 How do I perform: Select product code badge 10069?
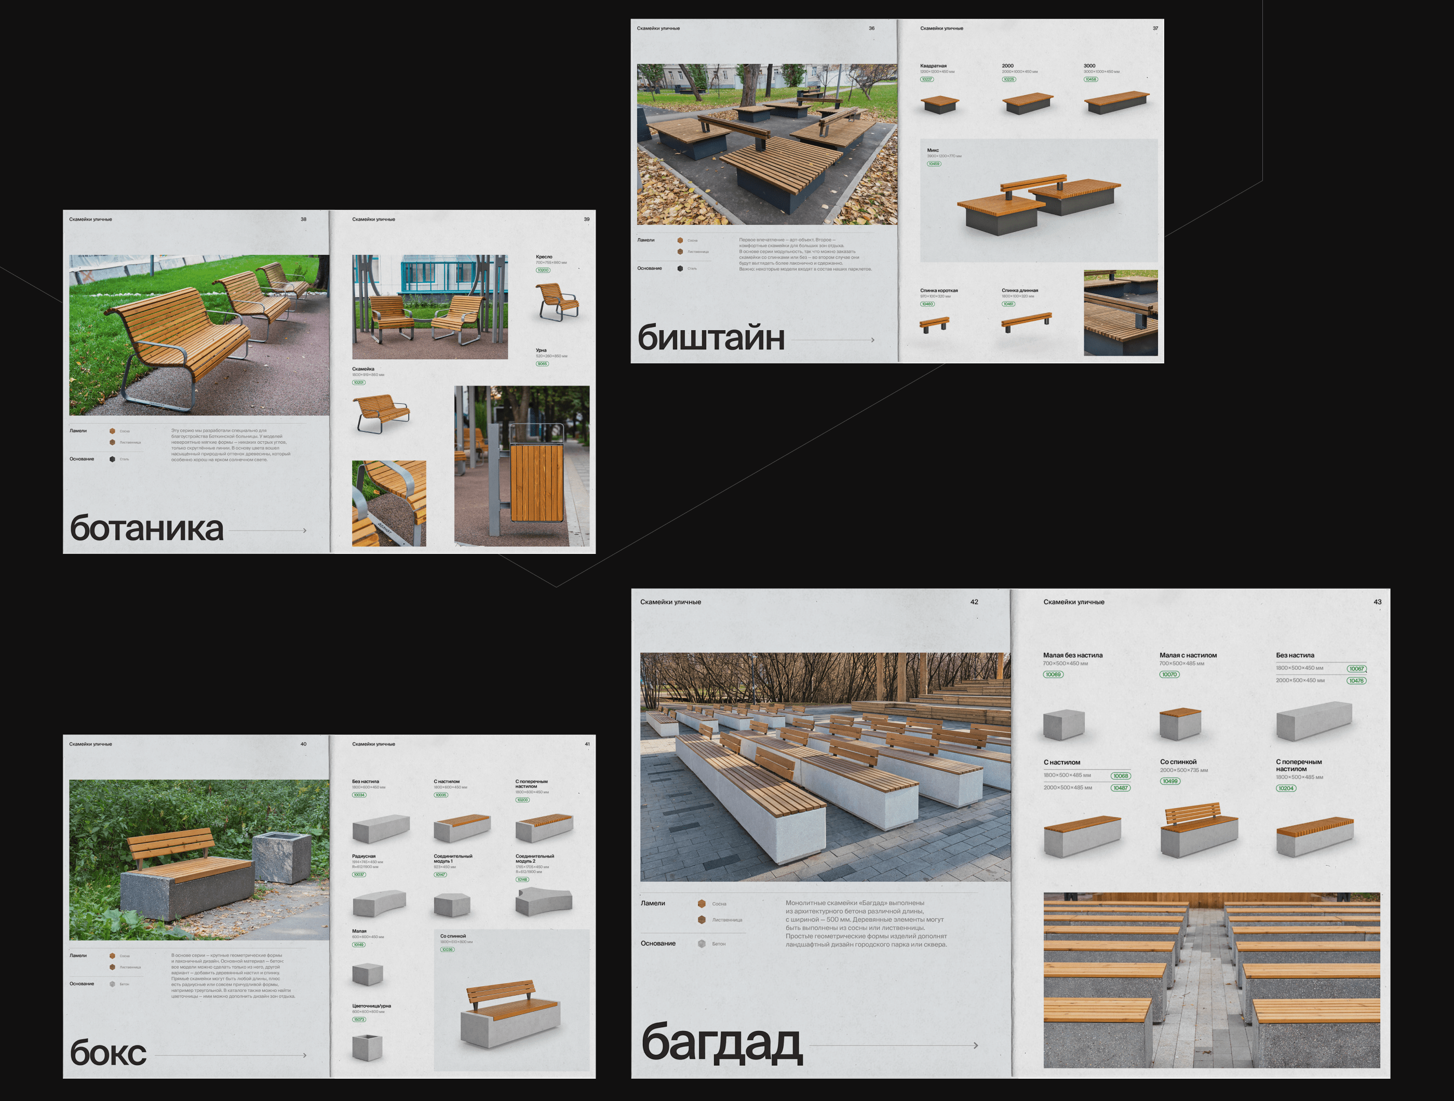[x=1053, y=674]
